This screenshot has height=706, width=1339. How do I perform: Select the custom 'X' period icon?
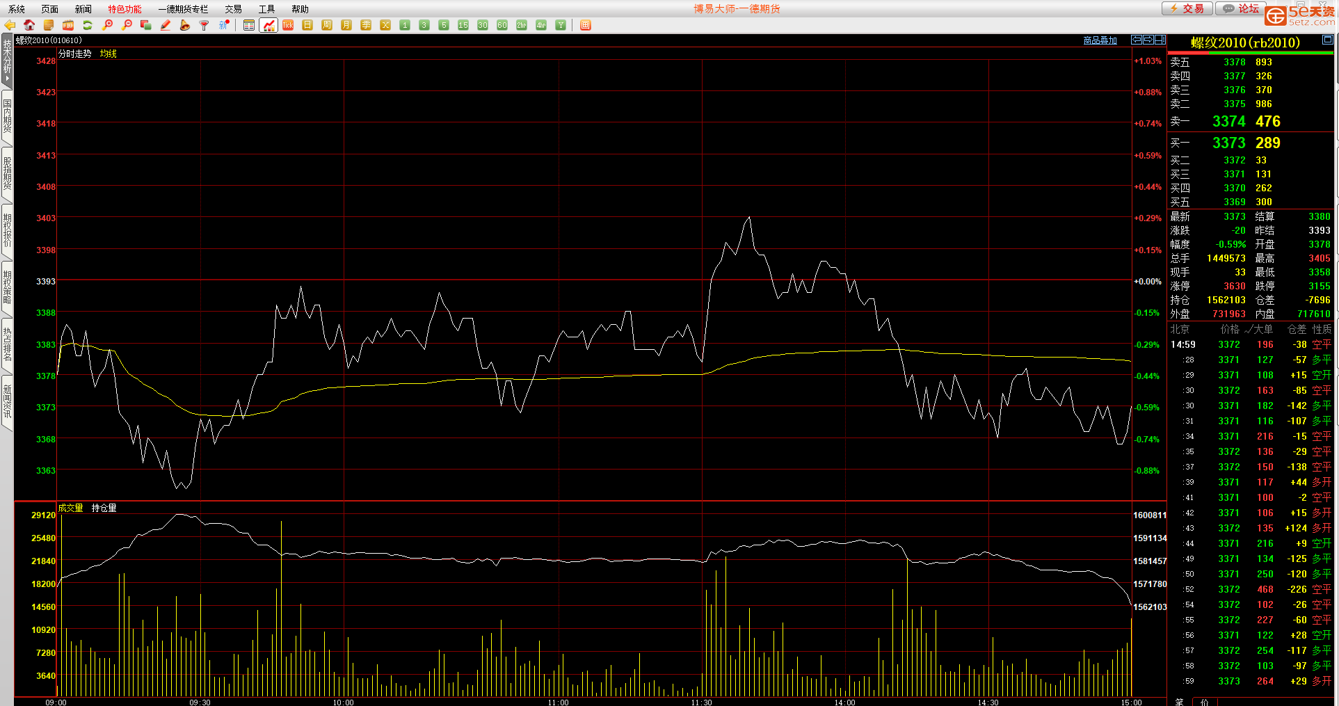pyautogui.click(x=385, y=25)
